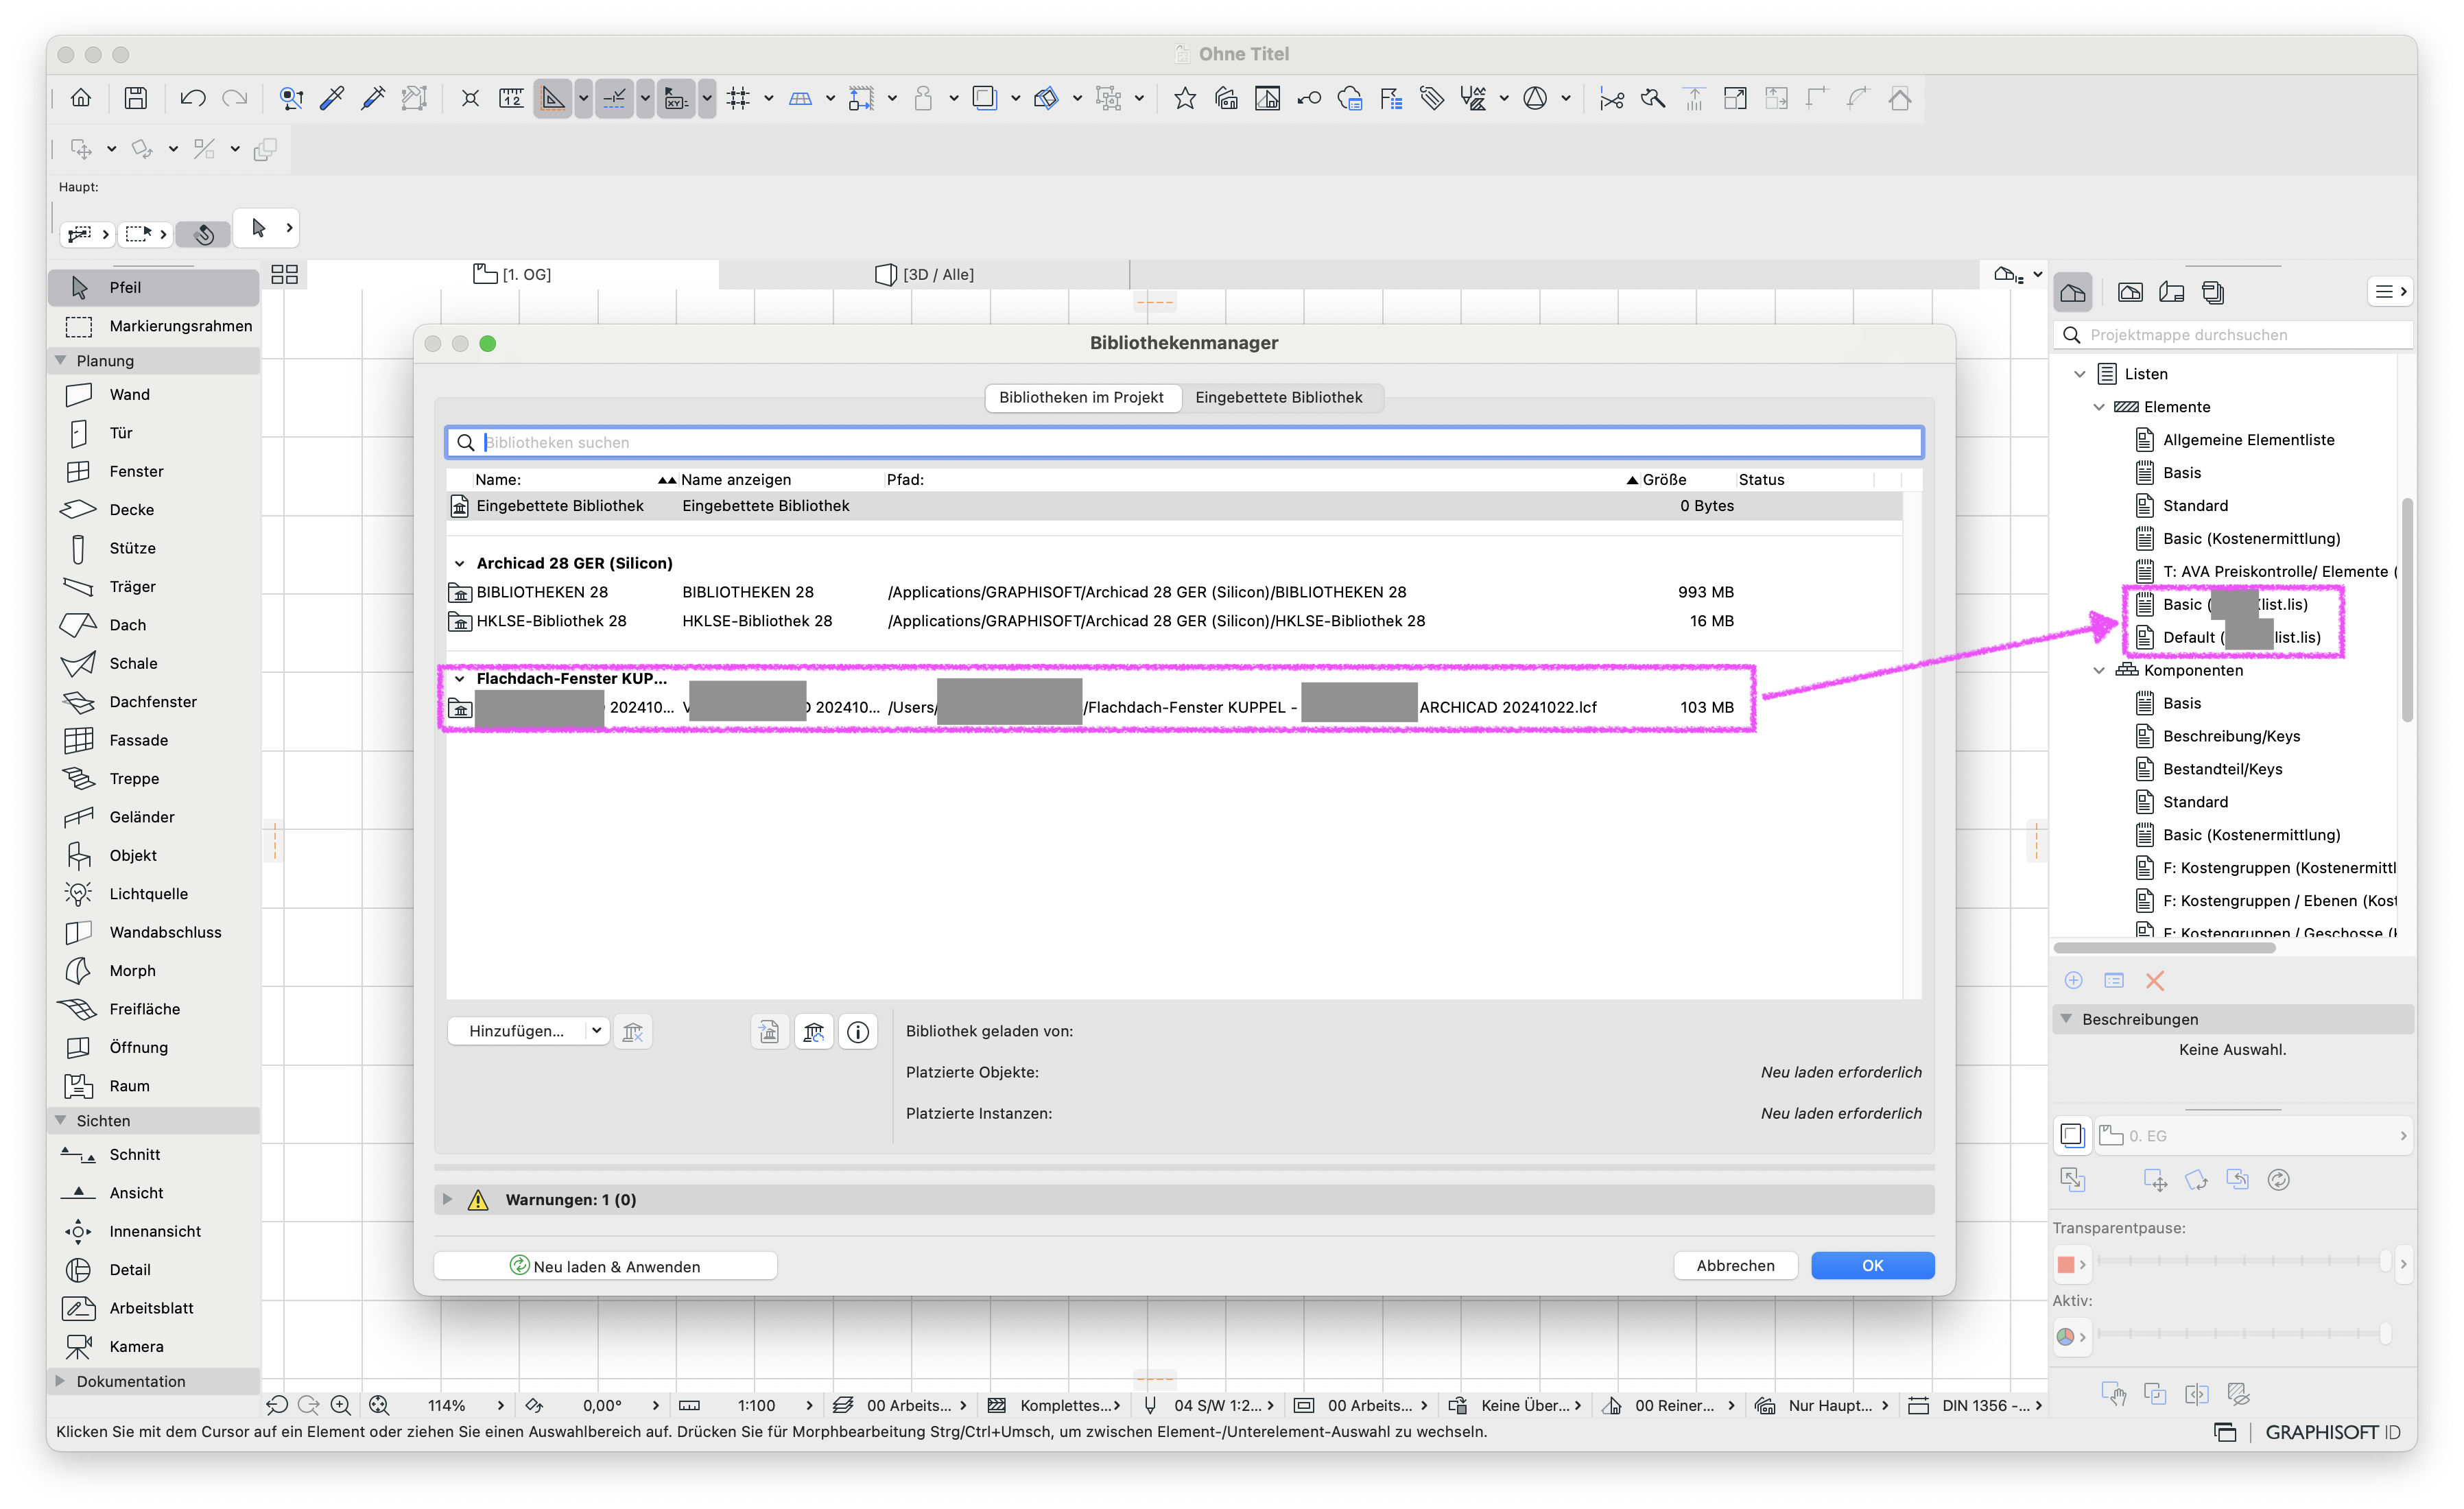This screenshot has width=2464, height=1509.
Task: Select the Fenster tool
Action: pyautogui.click(x=153, y=471)
